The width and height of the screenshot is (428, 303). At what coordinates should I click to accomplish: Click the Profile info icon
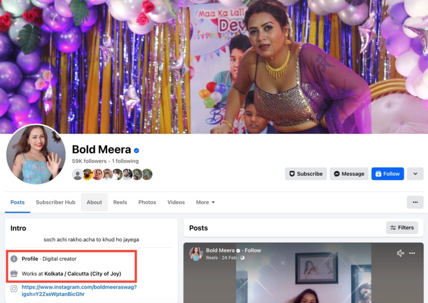[x=14, y=259]
